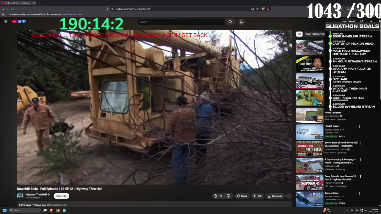Open the Brave Rewards triangle icon

coord(268,9)
